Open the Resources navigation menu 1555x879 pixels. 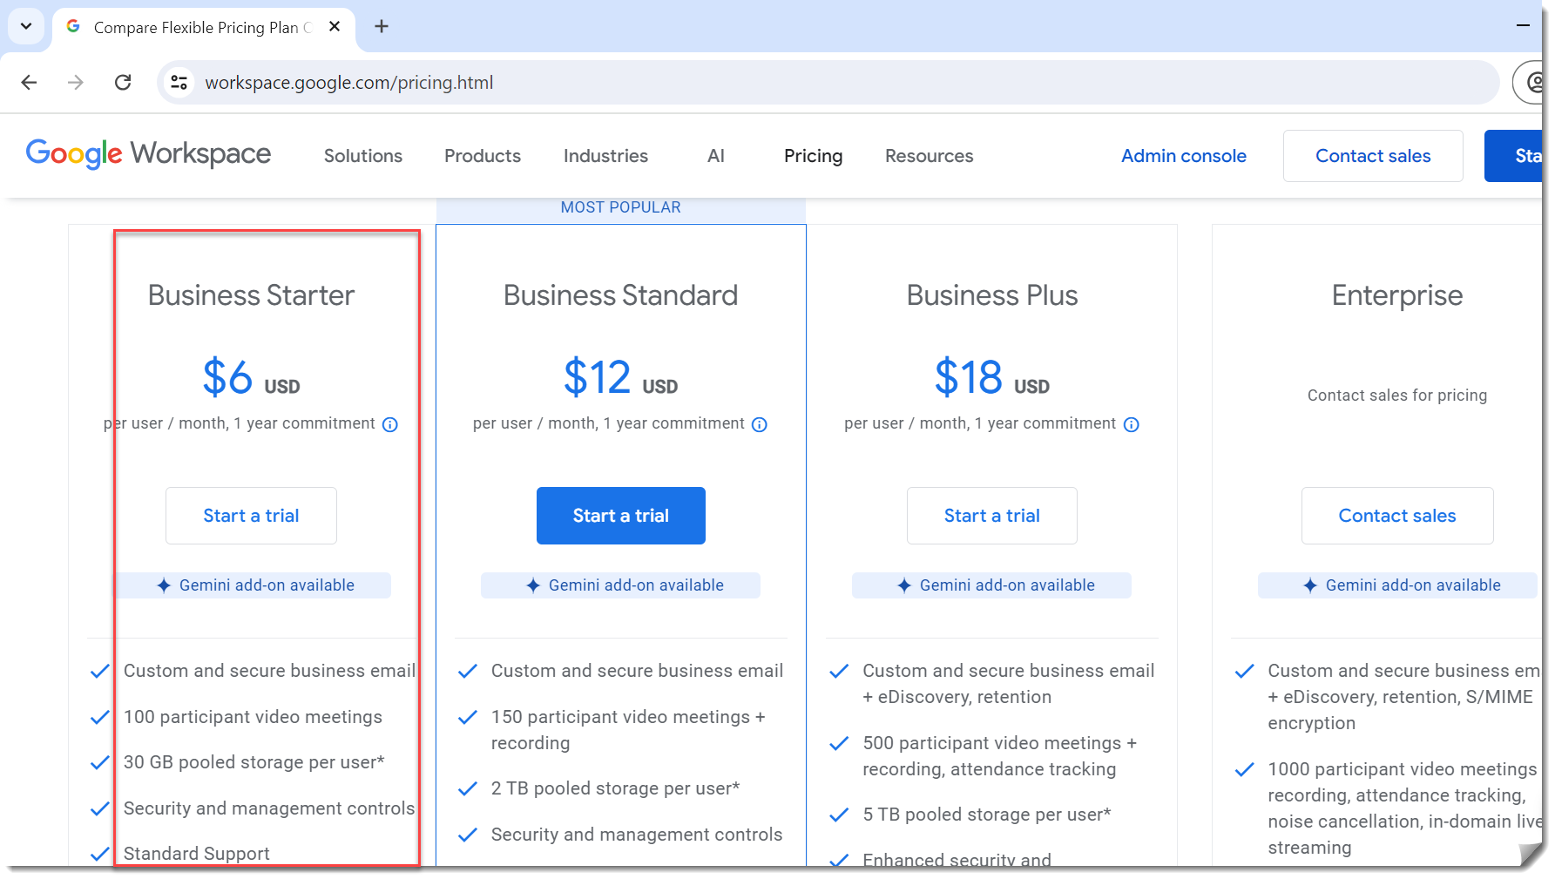[x=929, y=156]
